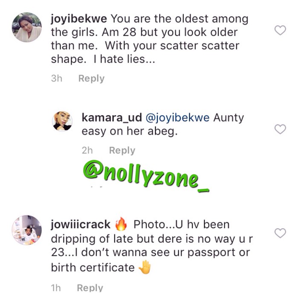
Task: Reply to kamara_ud's comment
Action: (x=122, y=151)
